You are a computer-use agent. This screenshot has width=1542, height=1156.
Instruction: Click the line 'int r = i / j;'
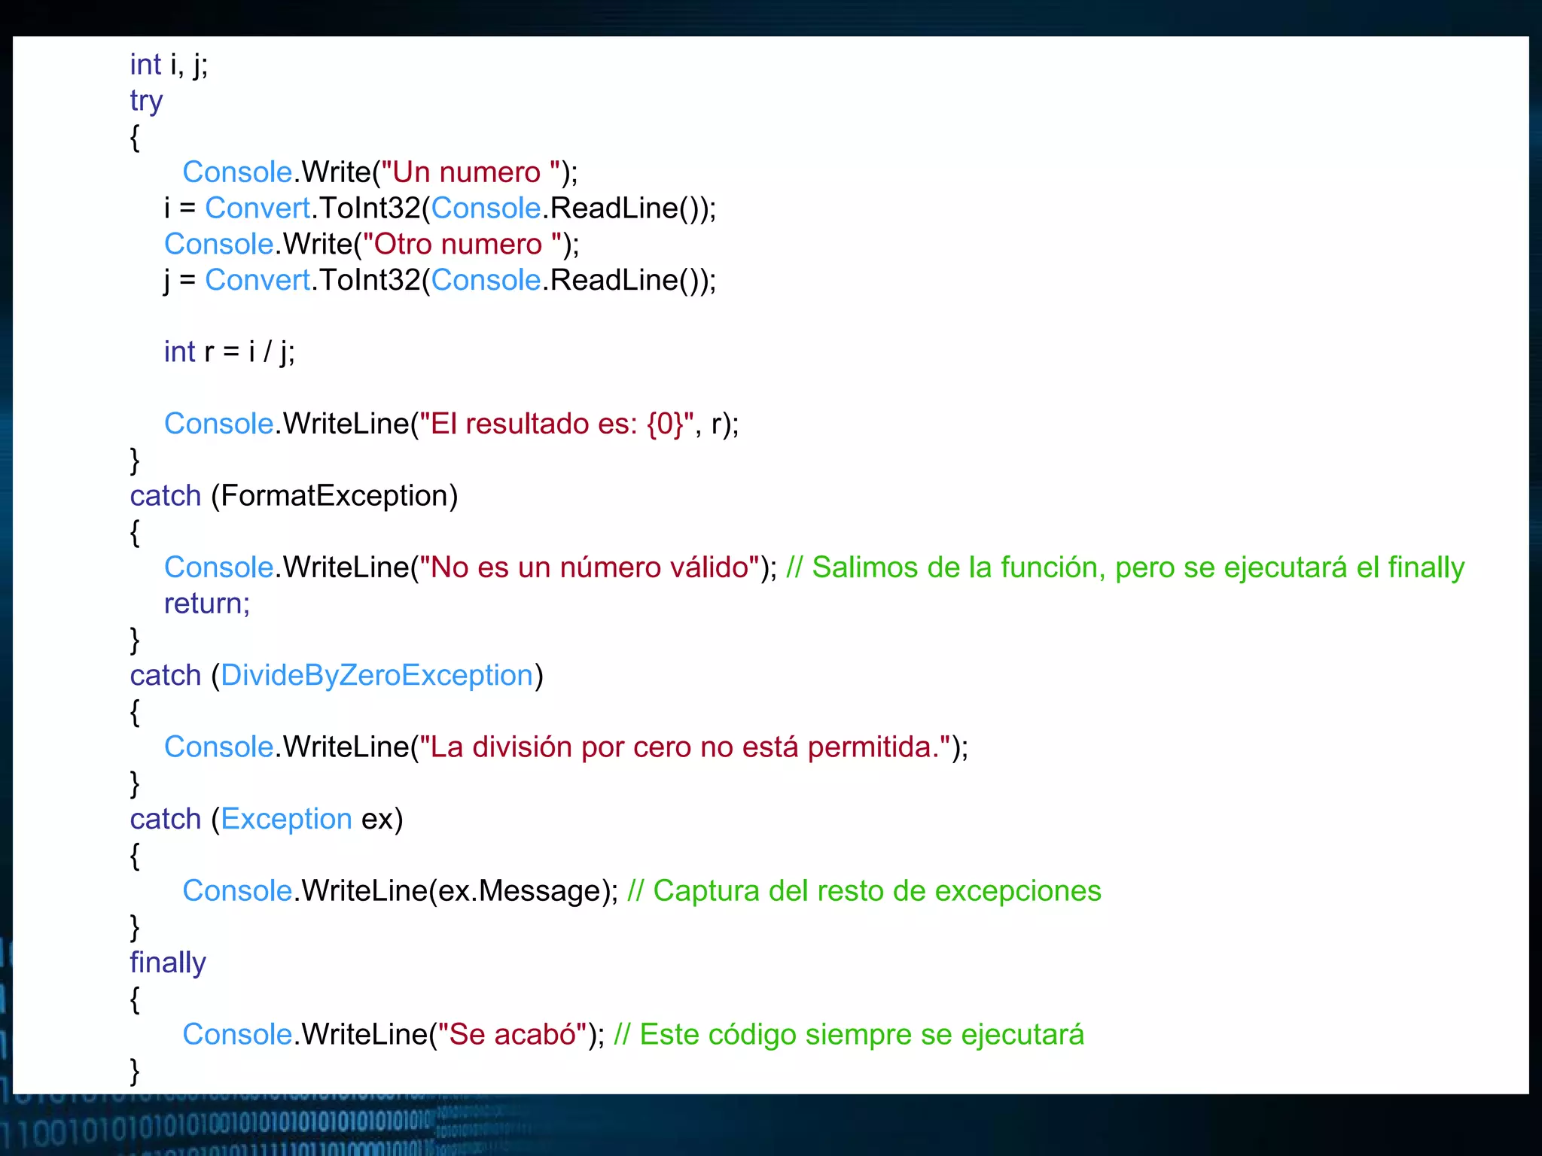230,352
